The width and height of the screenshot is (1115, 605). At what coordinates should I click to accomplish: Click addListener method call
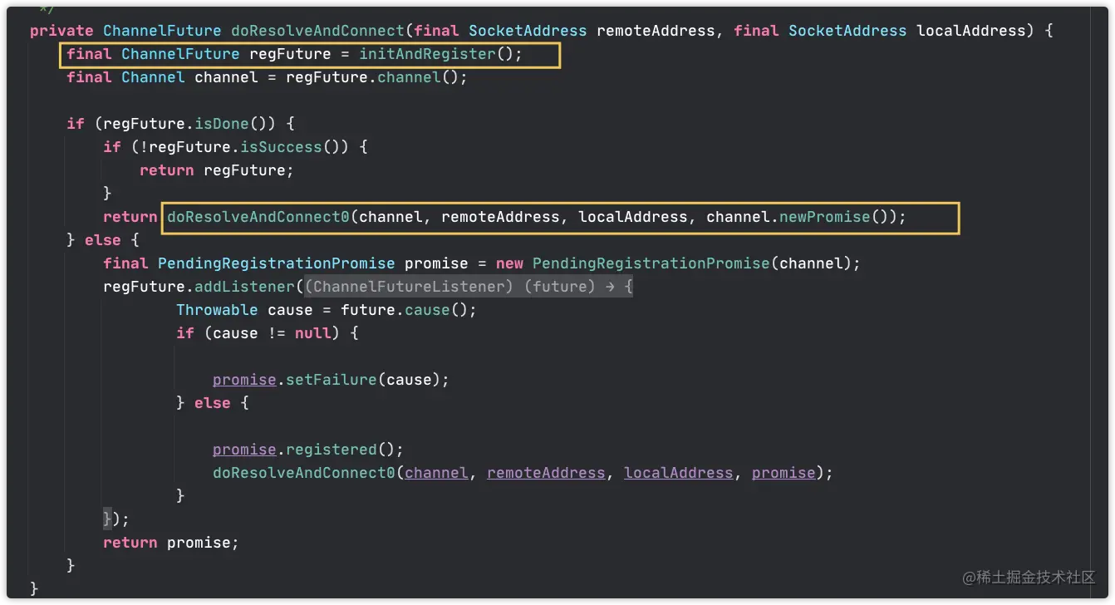point(244,287)
